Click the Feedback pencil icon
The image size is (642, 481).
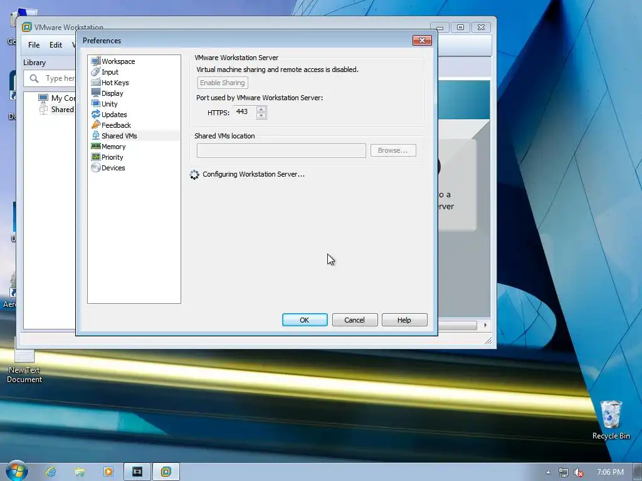point(96,125)
